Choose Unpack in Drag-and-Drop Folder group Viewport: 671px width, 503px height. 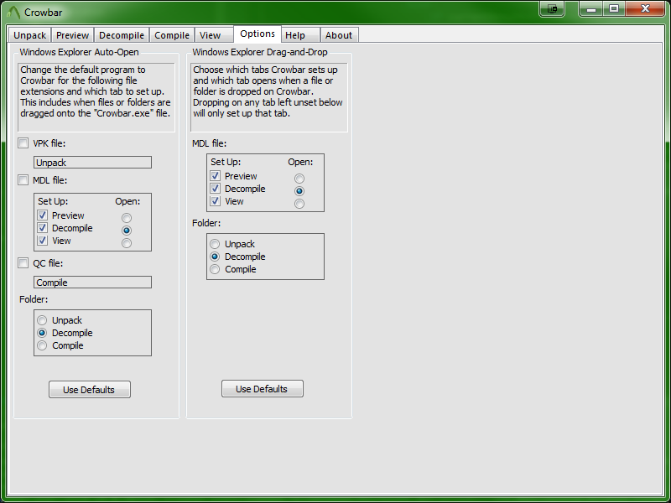pyautogui.click(x=215, y=244)
